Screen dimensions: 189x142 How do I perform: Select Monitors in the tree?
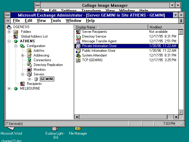point(40,70)
